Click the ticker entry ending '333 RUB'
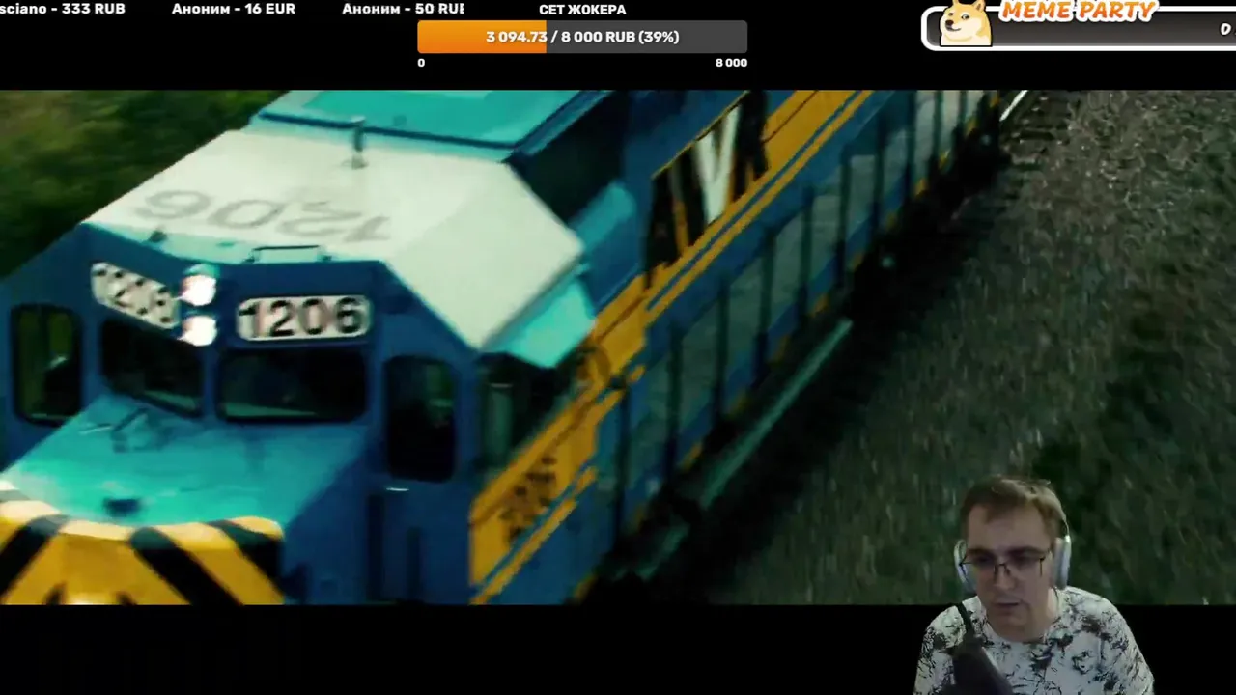Screen dimensions: 1236x695 tap(63, 9)
